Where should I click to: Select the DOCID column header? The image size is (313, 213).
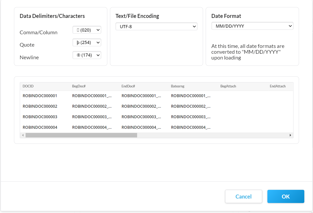coord(28,86)
